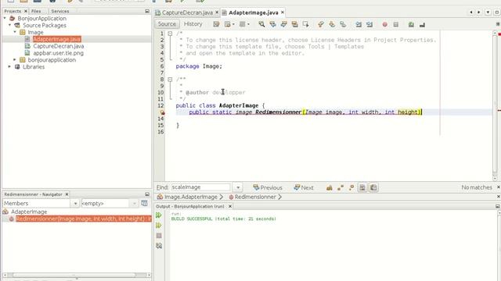Toggle Regular Expression in find bar
The width and height of the screenshot is (501, 281).
[x=351, y=187]
